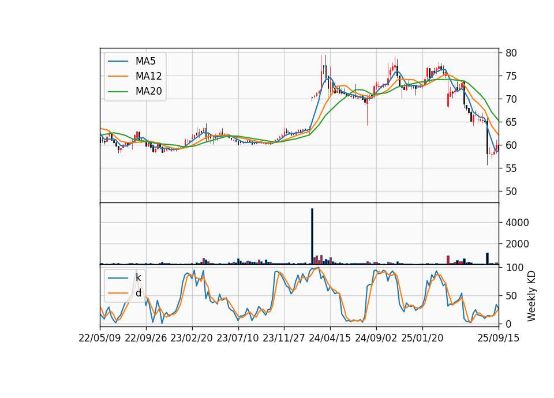Click the 4000 volume axis label
This screenshot has width=554, height=398.
pyautogui.click(x=517, y=223)
